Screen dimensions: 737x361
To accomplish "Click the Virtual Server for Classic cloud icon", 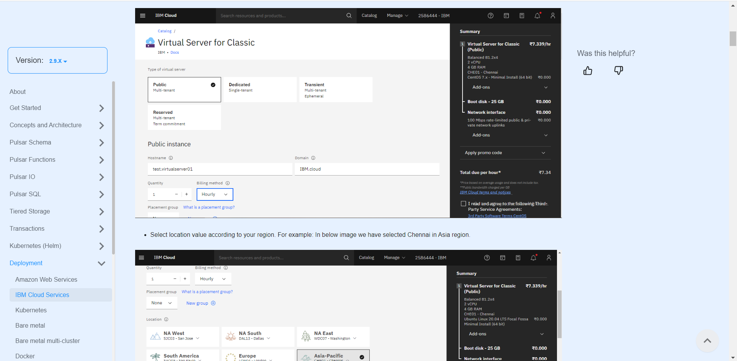I will pyautogui.click(x=150, y=43).
